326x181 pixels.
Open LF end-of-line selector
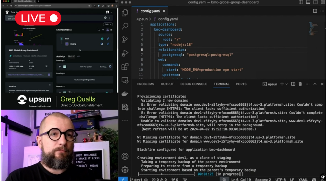292,179
